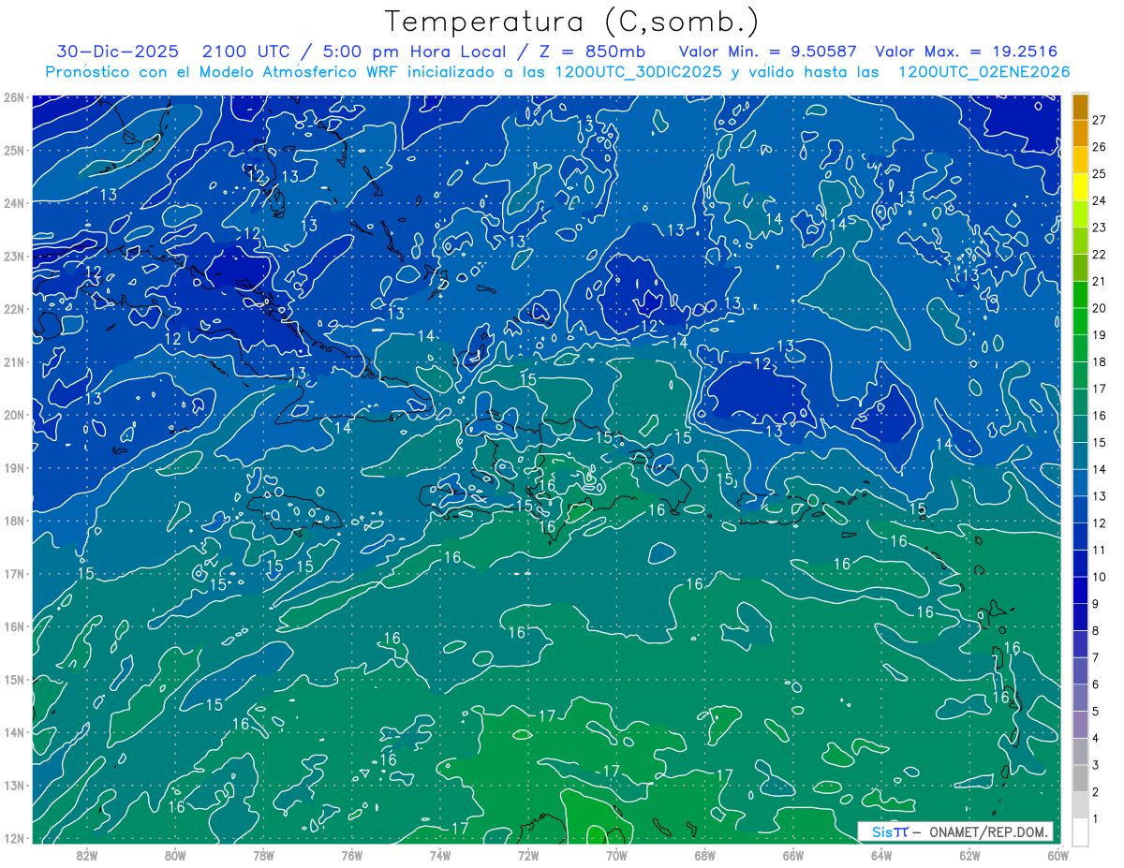Click the color scale label "10"
Viewport: 1124px width, 868px height.
pyautogui.click(x=1099, y=577)
